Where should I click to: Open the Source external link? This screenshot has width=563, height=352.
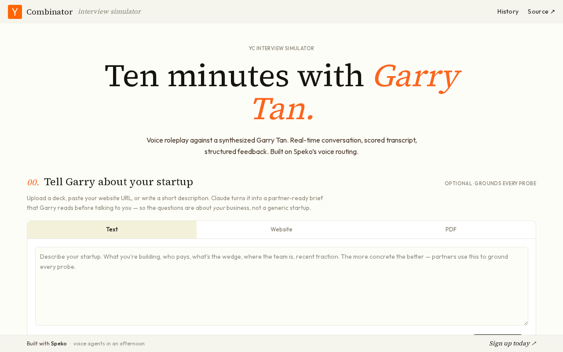[x=541, y=11]
